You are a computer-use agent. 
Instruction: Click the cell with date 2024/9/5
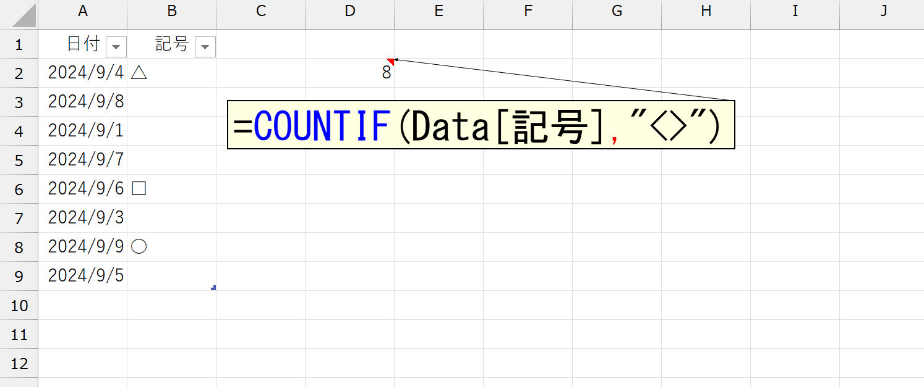click(85, 276)
